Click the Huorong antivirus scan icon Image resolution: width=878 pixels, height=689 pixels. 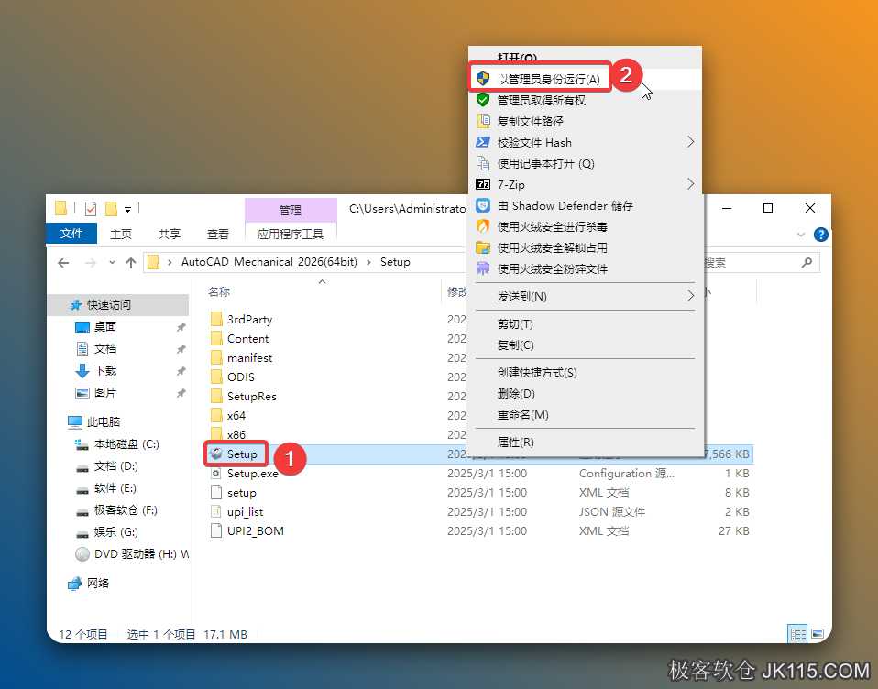click(483, 226)
